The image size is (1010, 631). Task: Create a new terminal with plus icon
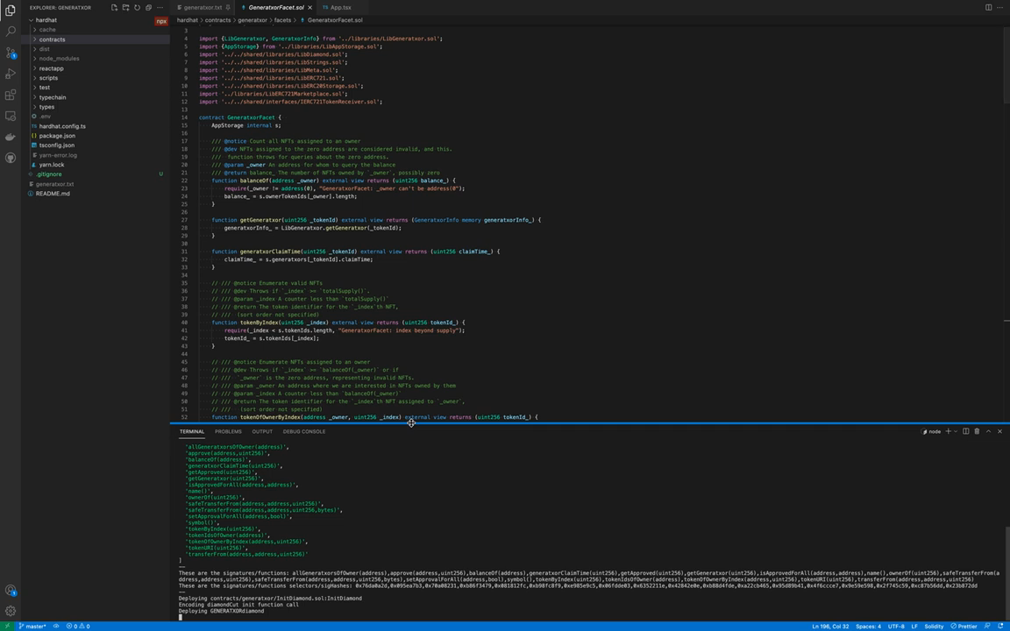click(x=948, y=431)
